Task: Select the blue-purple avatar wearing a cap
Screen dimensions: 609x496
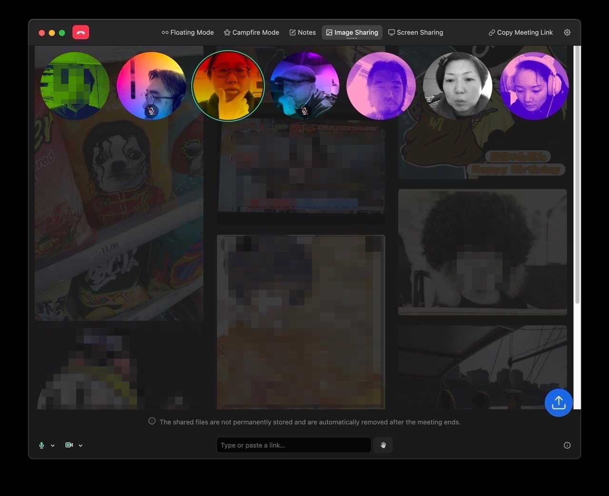Action: tap(304, 86)
